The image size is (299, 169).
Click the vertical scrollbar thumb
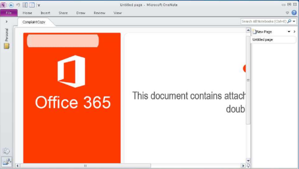click(x=248, y=80)
